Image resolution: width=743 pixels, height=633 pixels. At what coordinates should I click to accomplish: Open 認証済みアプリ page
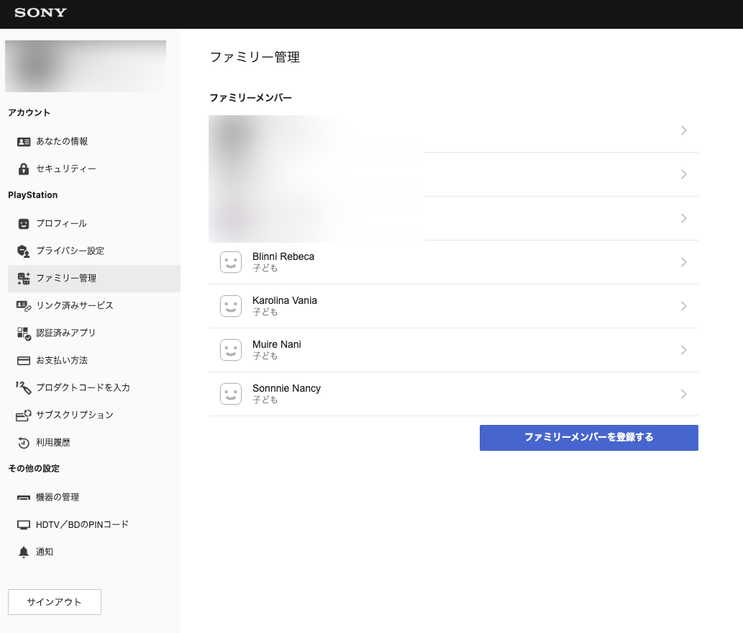click(x=94, y=333)
